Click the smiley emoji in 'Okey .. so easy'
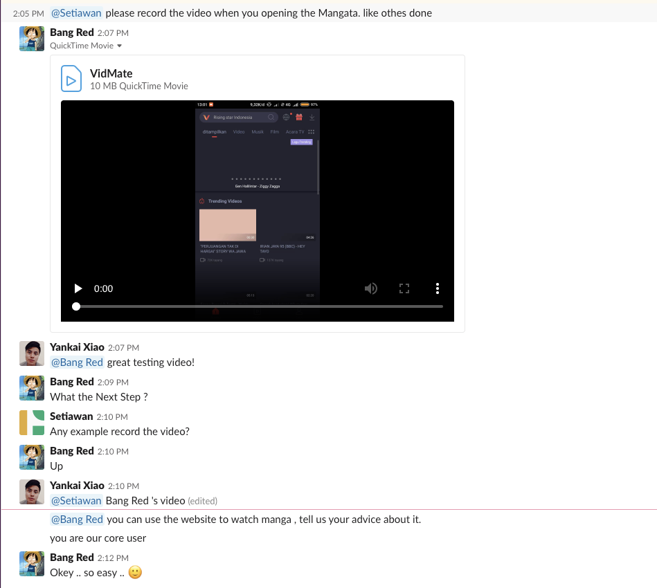 [x=135, y=572]
